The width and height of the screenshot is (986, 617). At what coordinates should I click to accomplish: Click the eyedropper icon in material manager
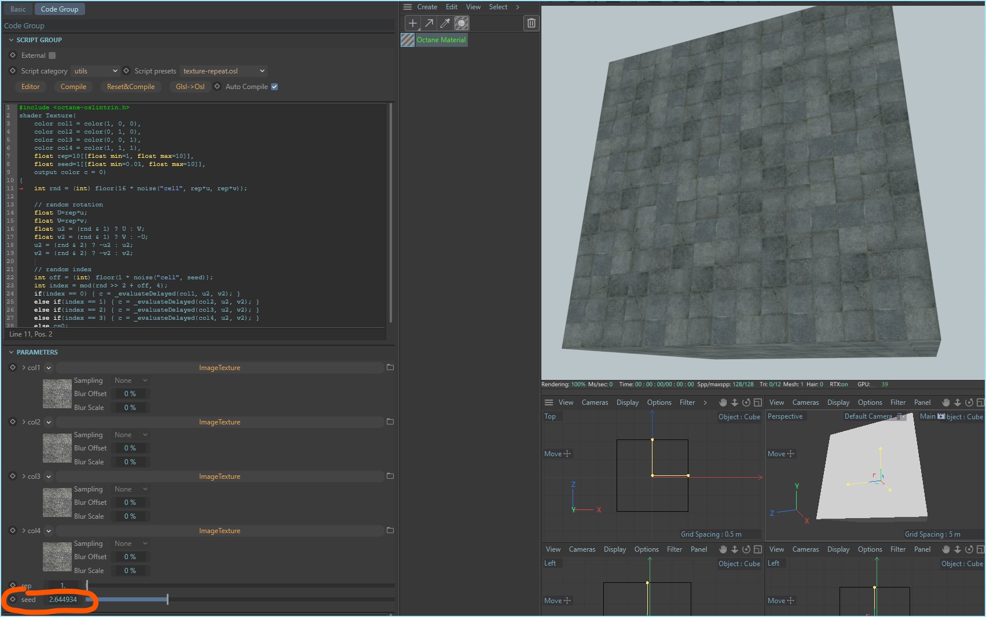click(445, 23)
